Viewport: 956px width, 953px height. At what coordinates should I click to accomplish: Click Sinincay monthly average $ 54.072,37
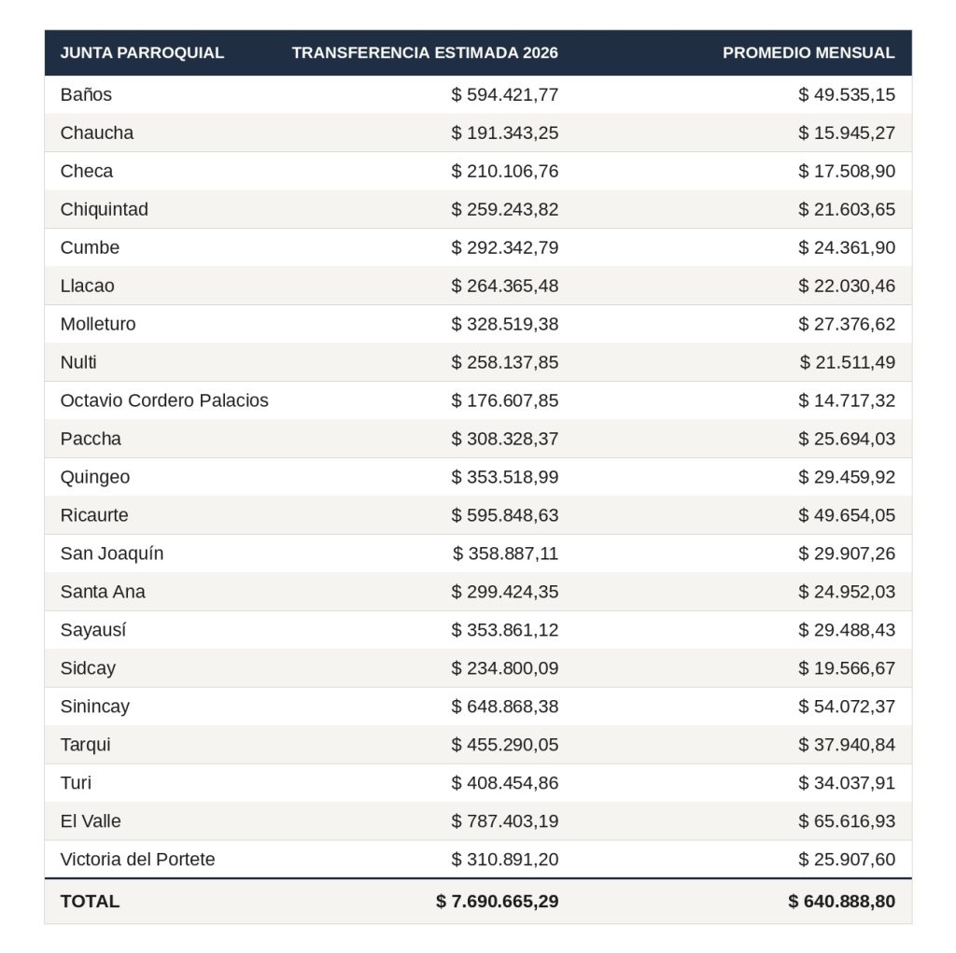point(847,706)
